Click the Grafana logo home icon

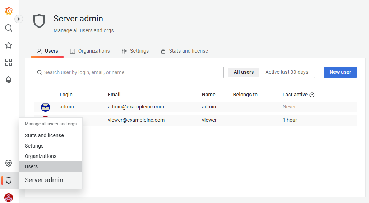9,11
